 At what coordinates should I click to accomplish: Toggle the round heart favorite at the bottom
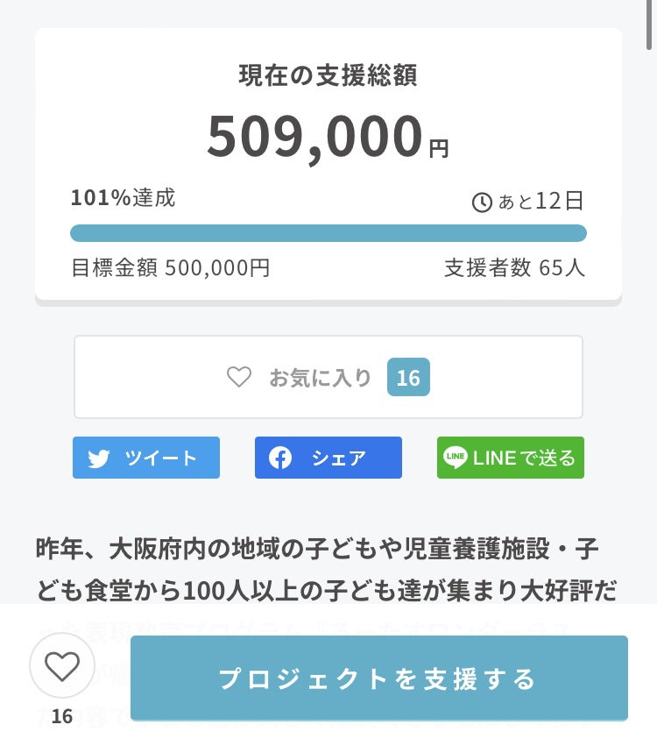coord(61,666)
